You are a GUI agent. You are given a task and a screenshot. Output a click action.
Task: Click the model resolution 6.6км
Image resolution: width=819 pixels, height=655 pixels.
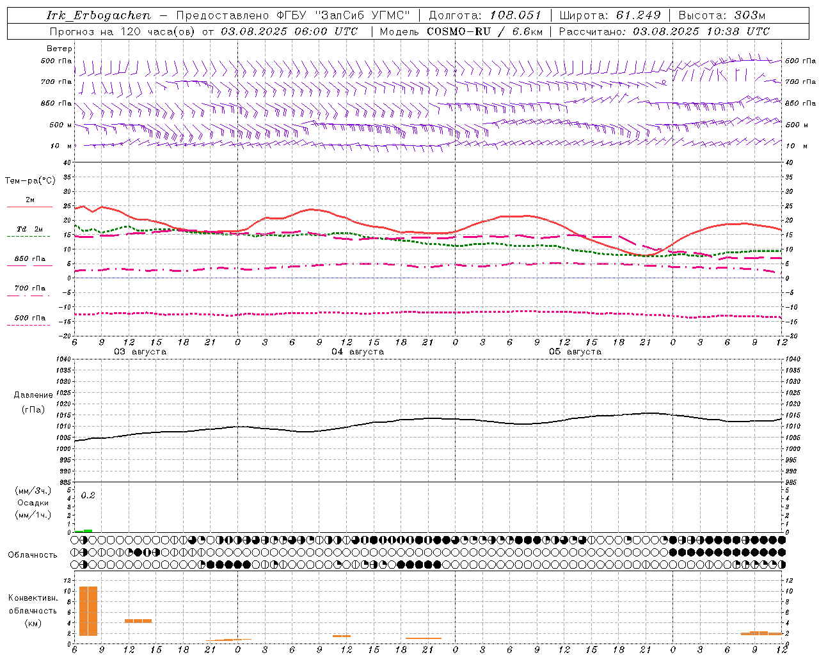[x=527, y=31]
